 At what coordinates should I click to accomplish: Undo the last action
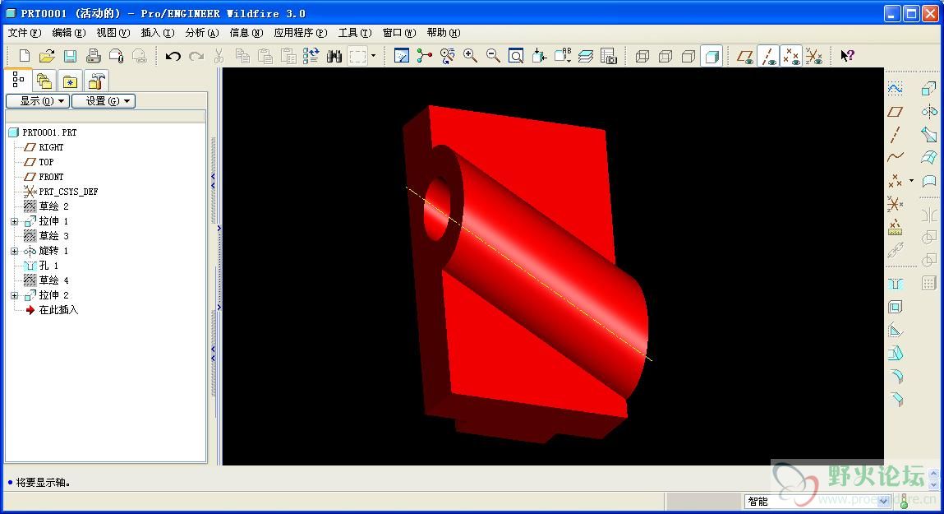pyautogui.click(x=173, y=56)
